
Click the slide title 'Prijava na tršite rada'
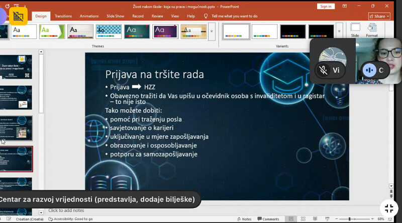coord(154,75)
